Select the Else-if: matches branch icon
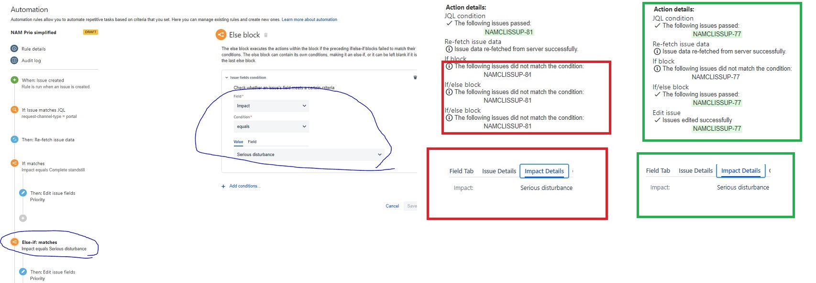The height and width of the screenshot is (283, 816). click(14, 242)
